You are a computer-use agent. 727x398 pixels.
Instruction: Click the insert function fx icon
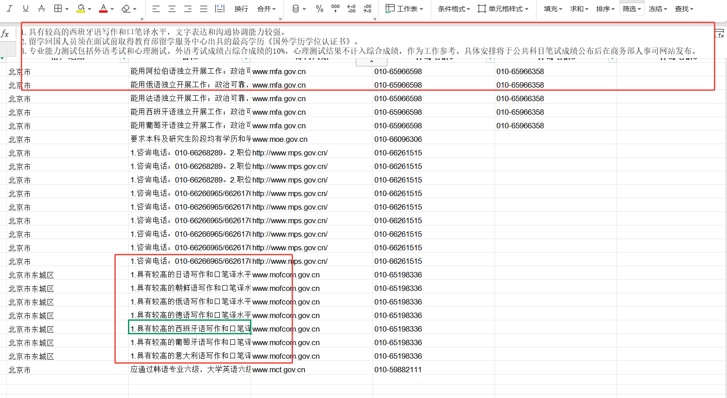click(x=5, y=34)
